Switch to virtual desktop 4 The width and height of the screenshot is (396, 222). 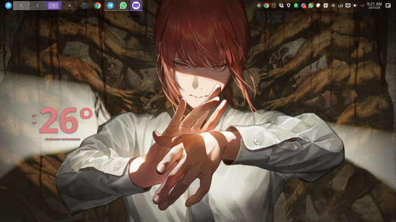pyautogui.click(x=69, y=6)
